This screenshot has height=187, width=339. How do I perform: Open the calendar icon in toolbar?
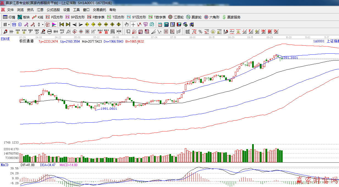pyautogui.click(x=160, y=24)
